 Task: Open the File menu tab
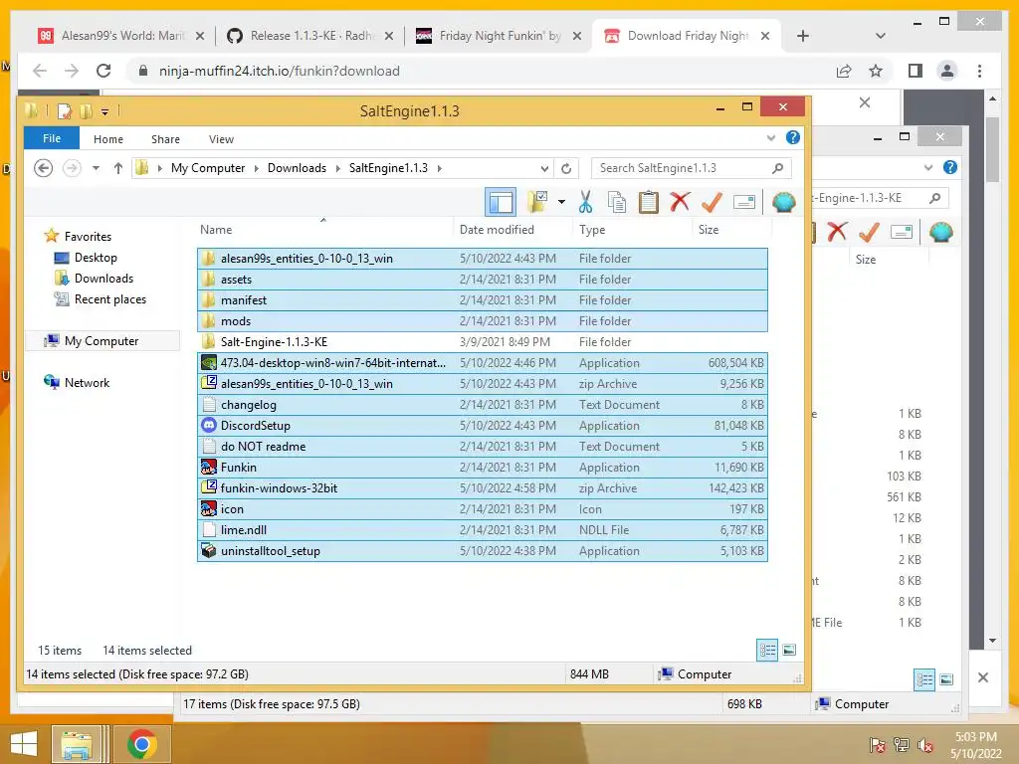(52, 138)
